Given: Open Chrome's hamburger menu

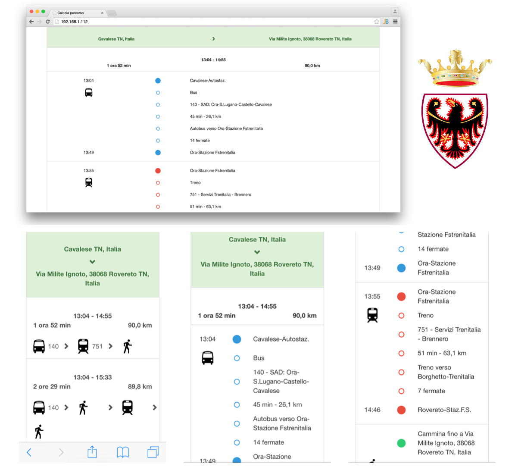Looking at the screenshot, I should pyautogui.click(x=395, y=22).
